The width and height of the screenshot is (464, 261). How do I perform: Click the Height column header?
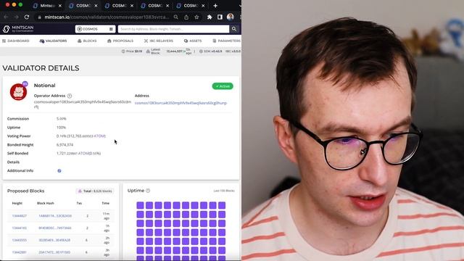pyautogui.click(x=17, y=203)
